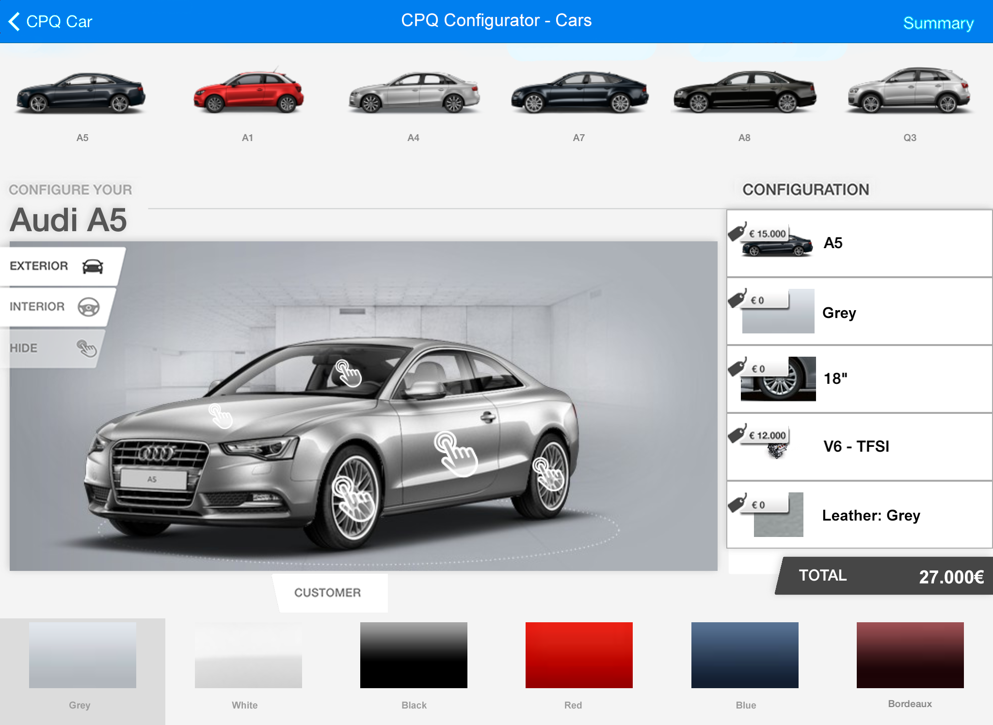Choose the Bordeaux color swatch
The image size is (993, 725).
(910, 655)
